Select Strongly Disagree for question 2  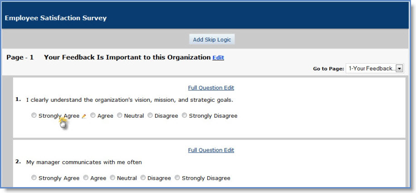coord(177,178)
